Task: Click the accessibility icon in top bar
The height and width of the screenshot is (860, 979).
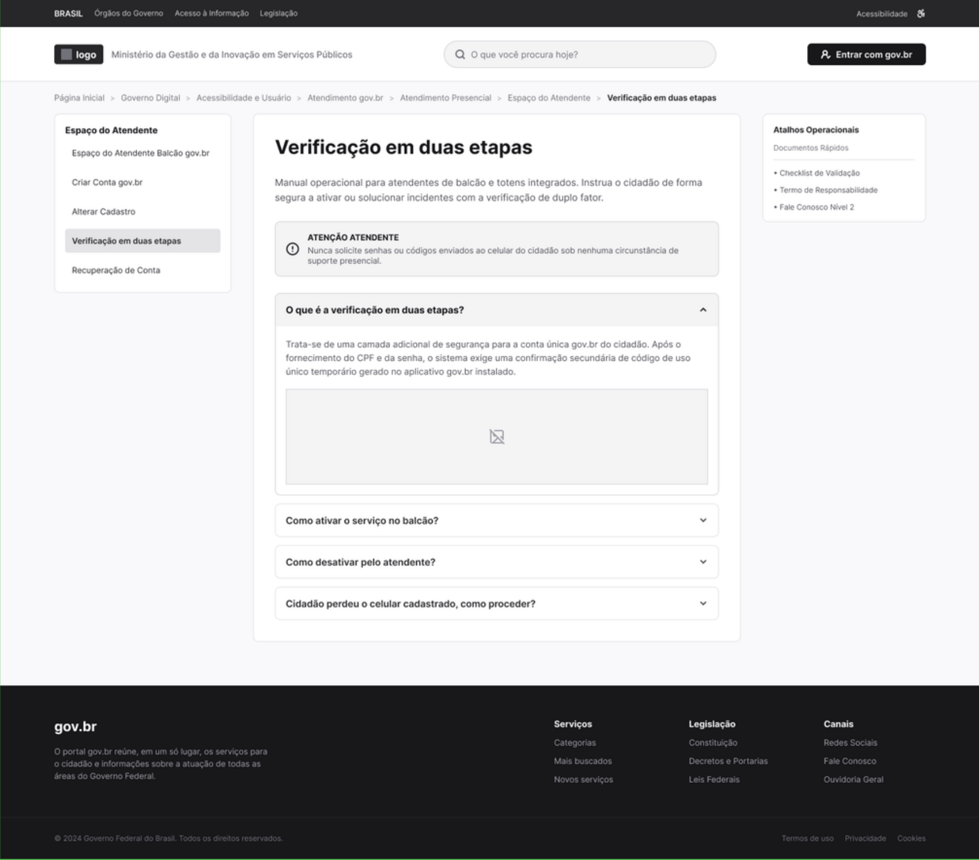Action: pyautogui.click(x=921, y=13)
